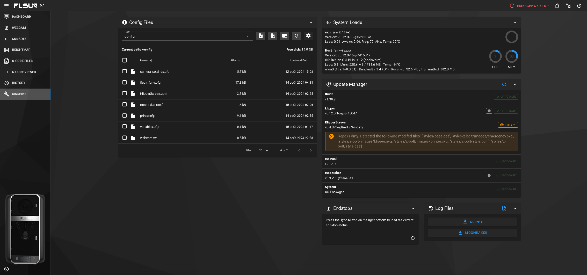
Task: Toggle the select-all files checkbox
Action: (124, 60)
